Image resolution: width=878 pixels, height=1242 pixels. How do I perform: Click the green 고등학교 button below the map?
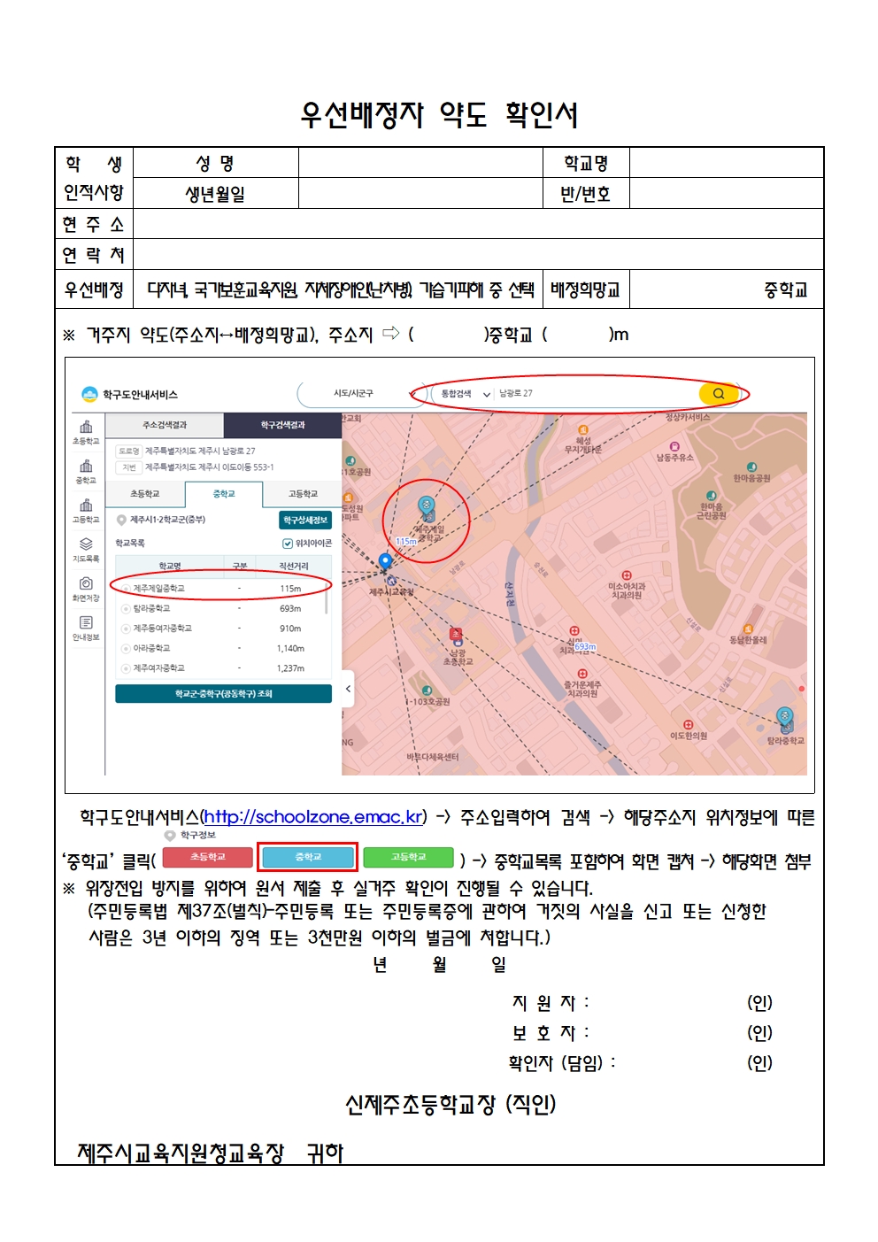pos(408,858)
